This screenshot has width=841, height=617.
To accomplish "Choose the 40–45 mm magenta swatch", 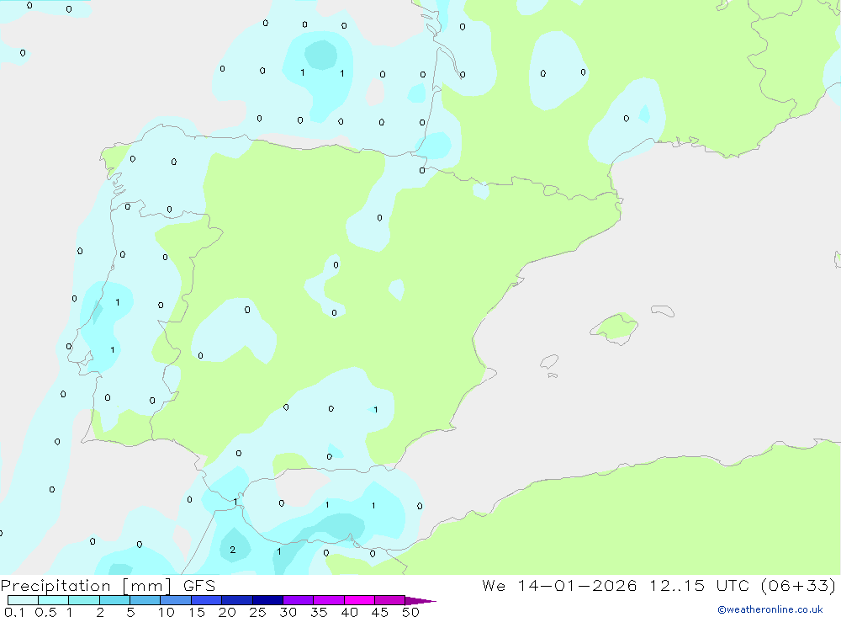I will (359, 600).
